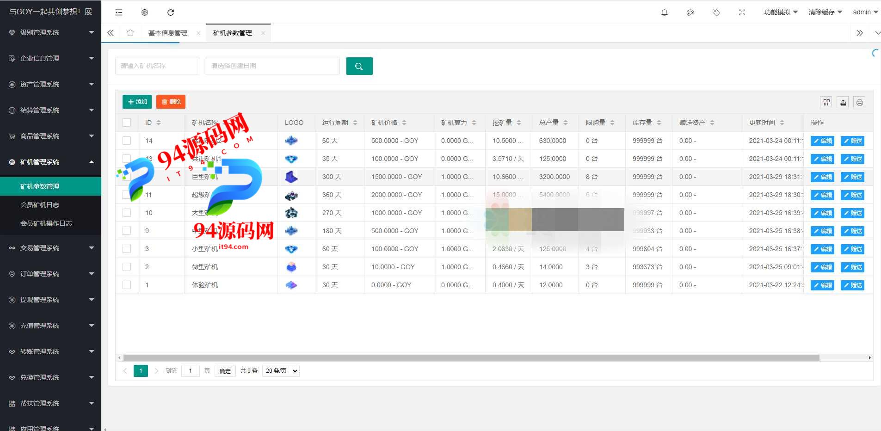Select page 1 in pagination
Image resolution: width=881 pixels, height=431 pixels.
141,371
